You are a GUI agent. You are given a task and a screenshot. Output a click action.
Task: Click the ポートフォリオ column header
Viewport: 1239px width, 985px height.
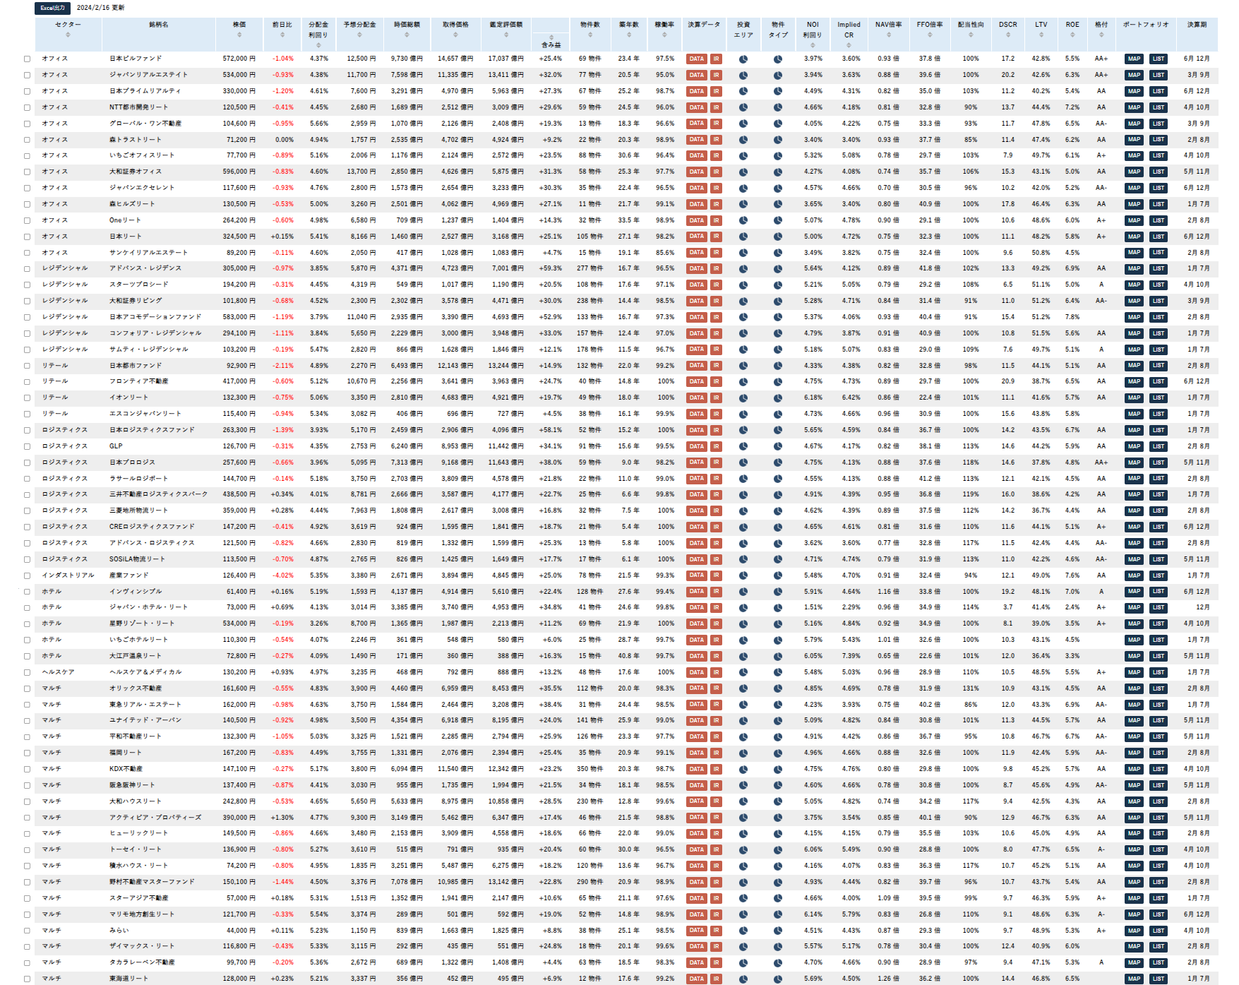1146,25
